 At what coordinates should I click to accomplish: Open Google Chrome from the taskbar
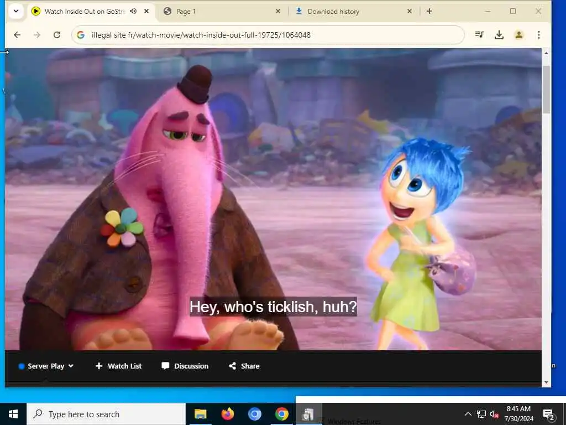pos(281,414)
